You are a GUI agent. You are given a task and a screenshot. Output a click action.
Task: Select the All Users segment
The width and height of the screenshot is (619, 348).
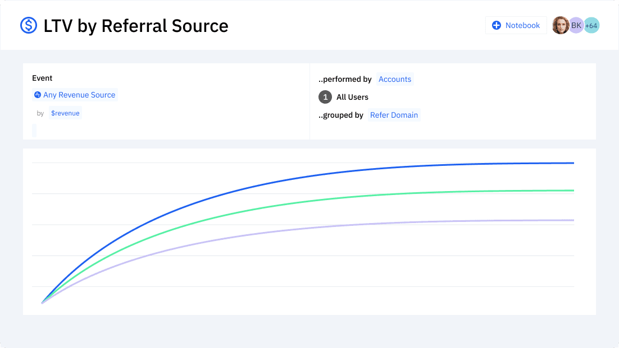tap(352, 97)
